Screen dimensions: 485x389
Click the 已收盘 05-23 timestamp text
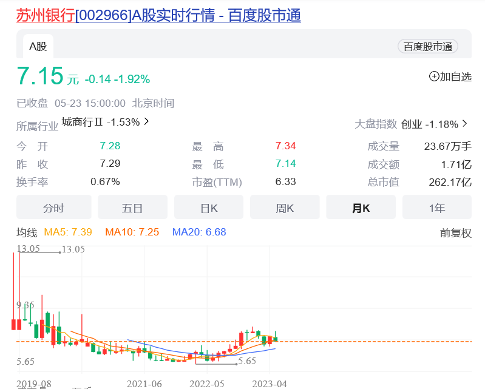(x=95, y=103)
